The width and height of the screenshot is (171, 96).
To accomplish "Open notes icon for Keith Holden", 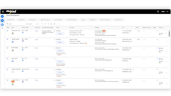I will pos(7,48).
